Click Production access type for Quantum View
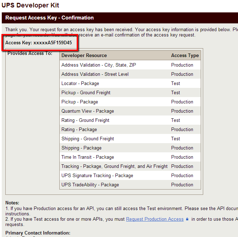Image resolution: width=238 pixels, height=237 pixels. pyautogui.click(x=182, y=111)
